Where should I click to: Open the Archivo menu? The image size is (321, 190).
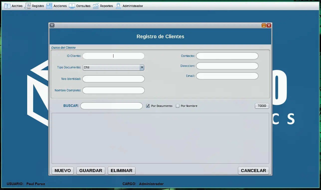[x=13, y=6]
